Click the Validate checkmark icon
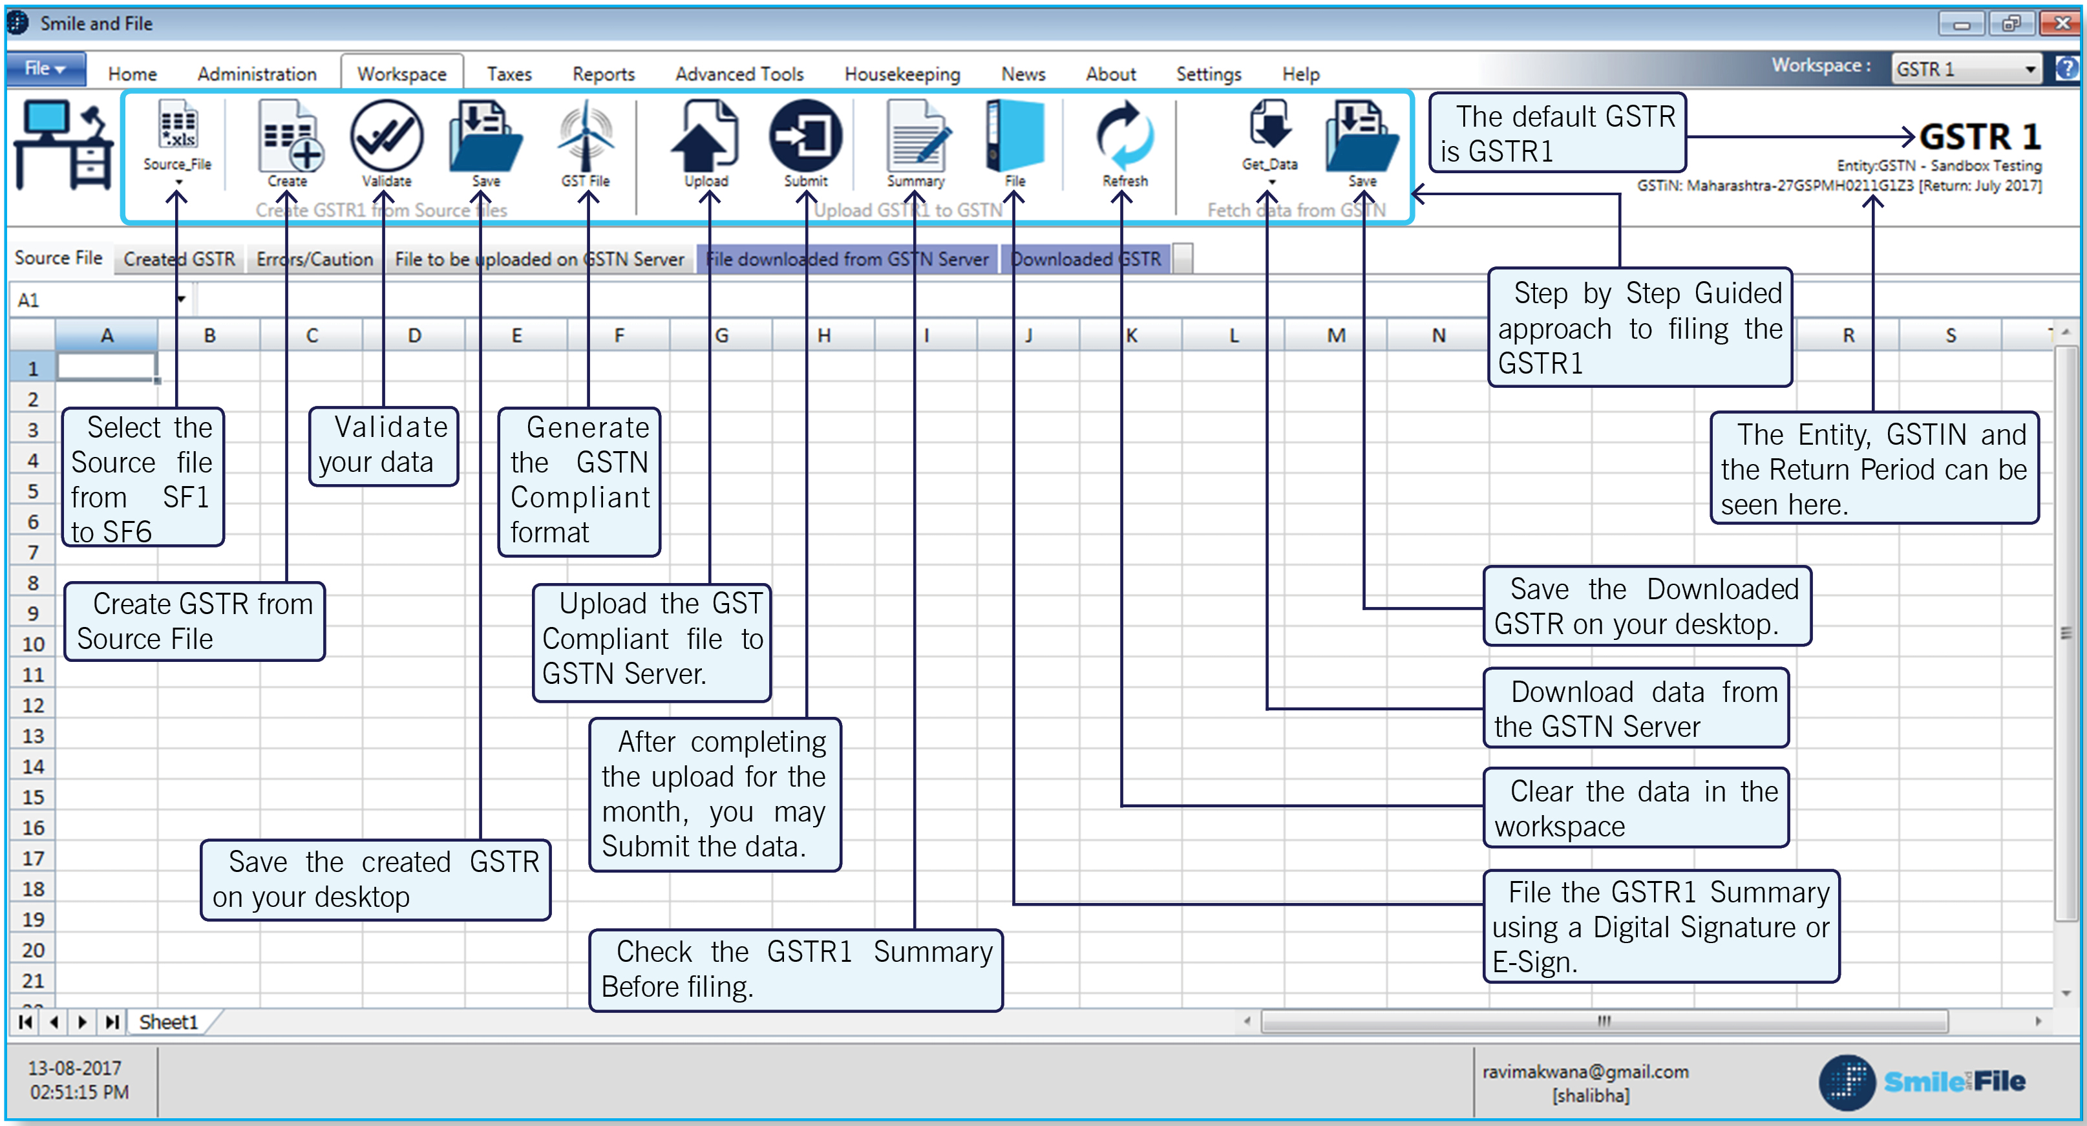 (387, 135)
